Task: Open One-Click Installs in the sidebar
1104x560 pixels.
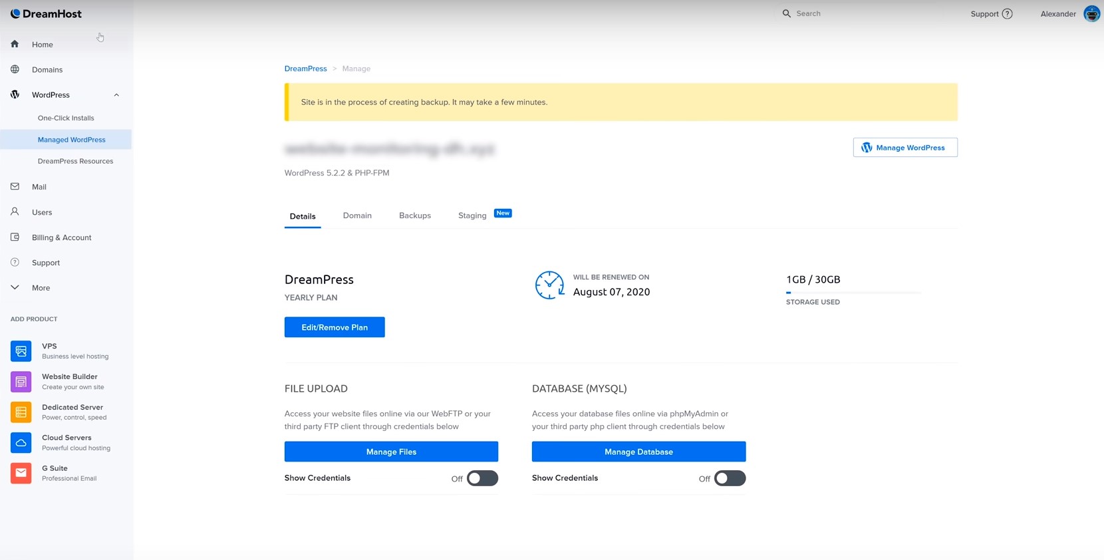Action: point(66,118)
